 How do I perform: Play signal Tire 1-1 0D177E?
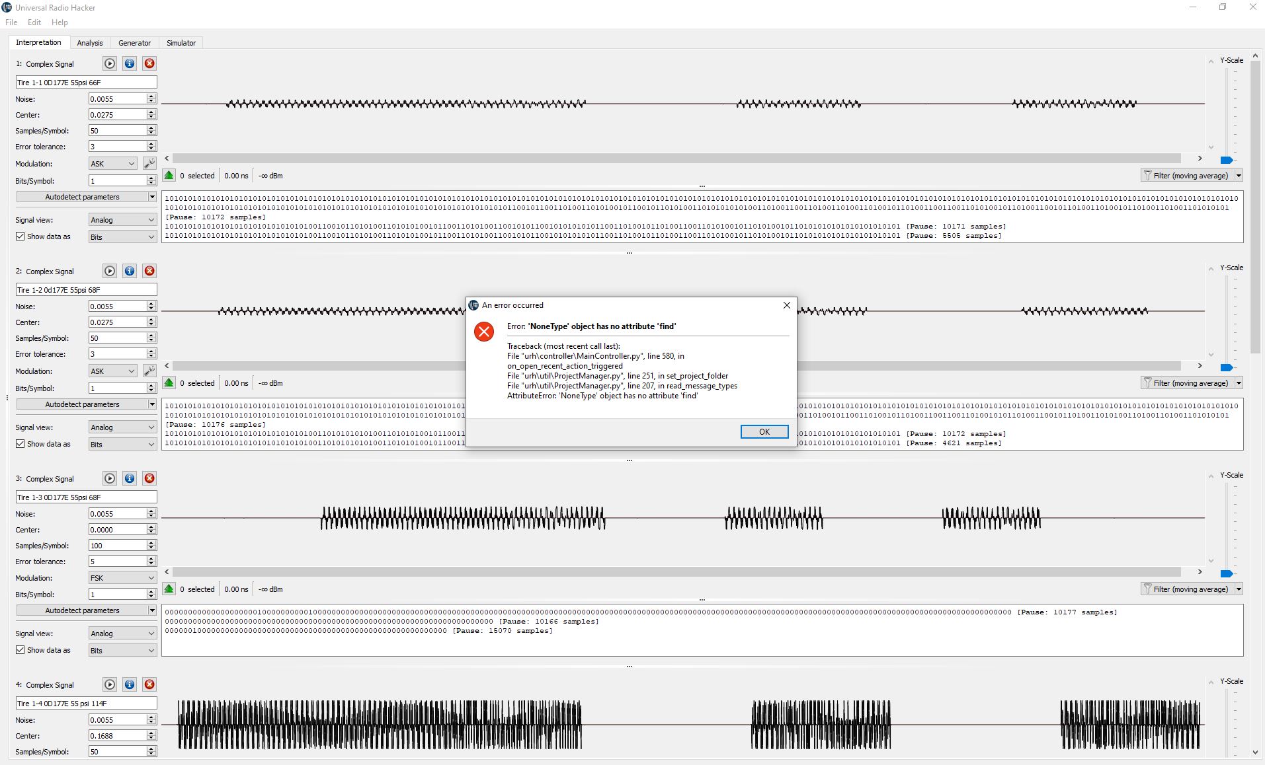pyautogui.click(x=109, y=63)
